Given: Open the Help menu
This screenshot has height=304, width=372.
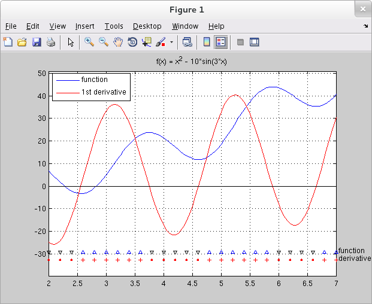Looking at the screenshot, I should click(x=216, y=26).
